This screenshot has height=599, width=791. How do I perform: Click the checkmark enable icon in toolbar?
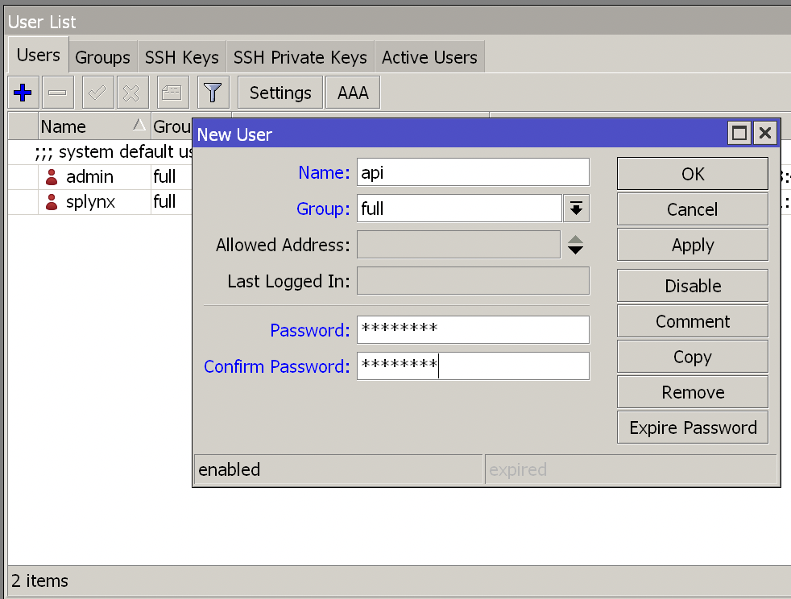[x=97, y=93]
